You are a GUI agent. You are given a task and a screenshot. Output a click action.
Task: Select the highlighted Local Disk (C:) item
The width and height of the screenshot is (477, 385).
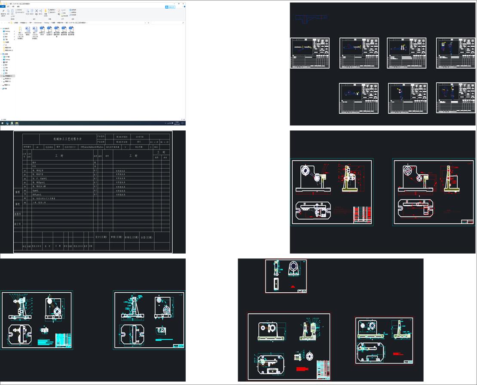[8, 76]
